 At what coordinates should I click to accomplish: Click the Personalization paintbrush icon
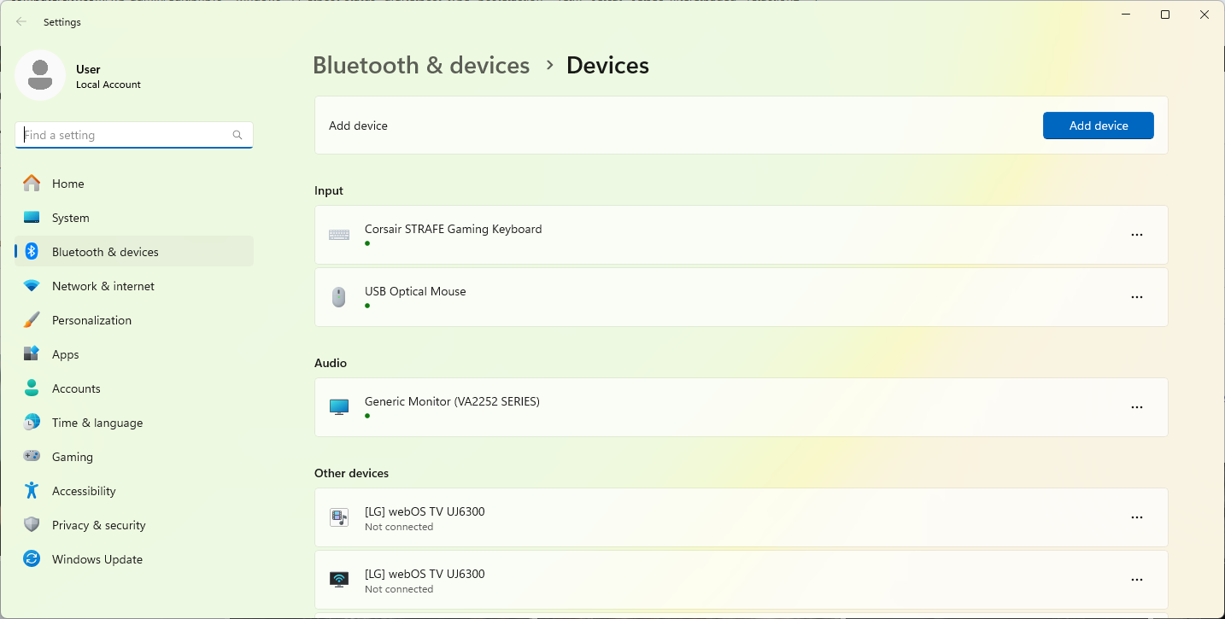32,320
